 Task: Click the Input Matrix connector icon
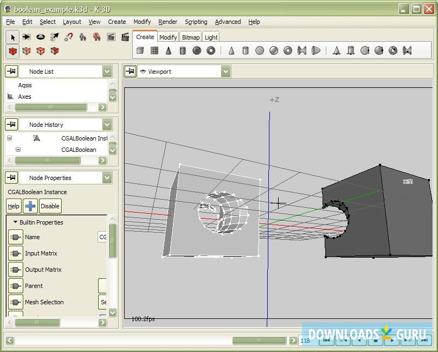pos(15,253)
